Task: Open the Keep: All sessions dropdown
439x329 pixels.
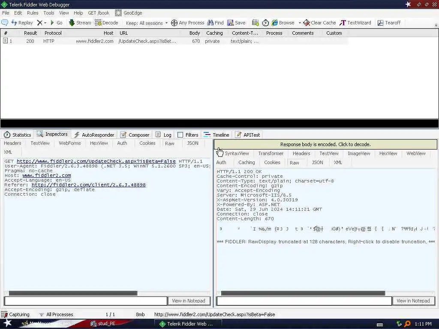Action: coord(147,23)
